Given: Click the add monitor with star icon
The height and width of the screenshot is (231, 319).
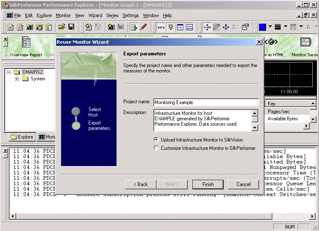Looking at the screenshot, I should coord(111,27).
